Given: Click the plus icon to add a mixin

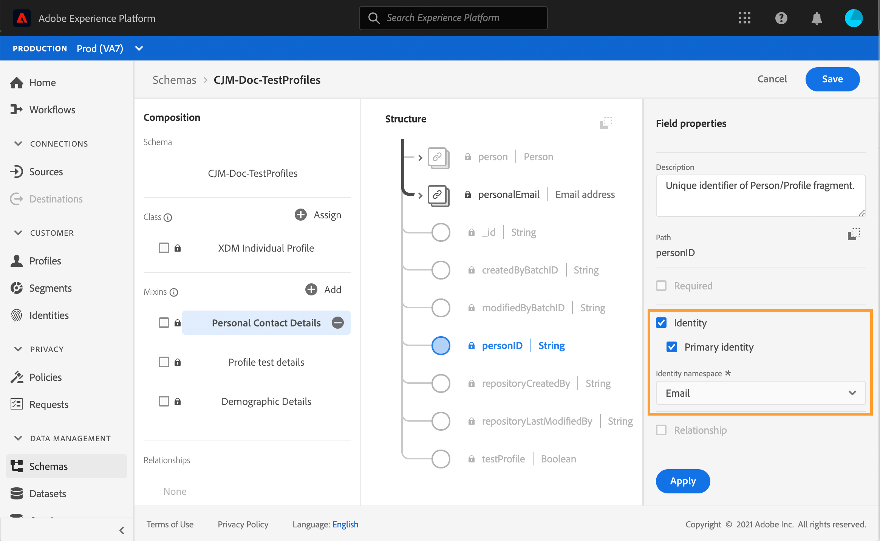Looking at the screenshot, I should coord(311,290).
